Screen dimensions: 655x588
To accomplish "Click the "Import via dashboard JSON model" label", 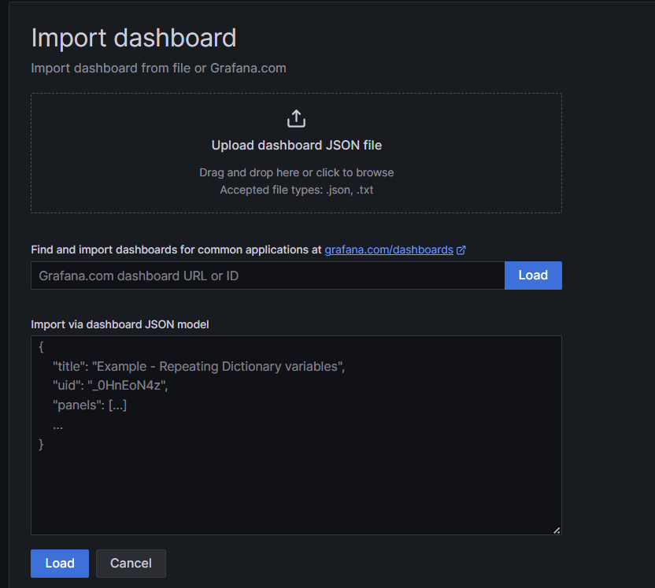I will (120, 324).
